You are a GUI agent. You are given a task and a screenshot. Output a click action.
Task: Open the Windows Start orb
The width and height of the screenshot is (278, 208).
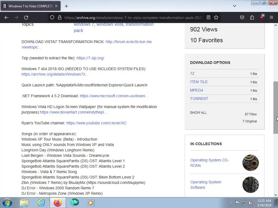pos(7,203)
